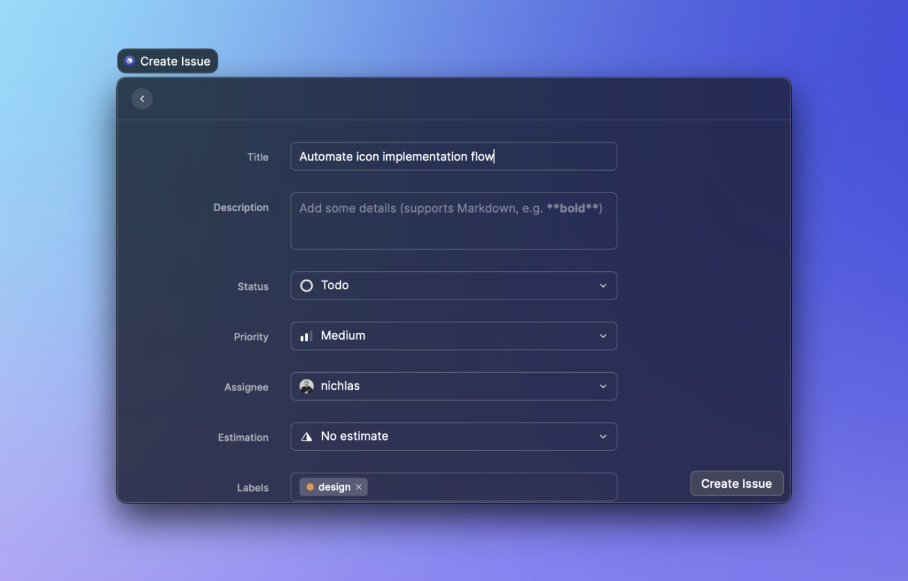The width and height of the screenshot is (908, 581).
Task: Open the Status dropdown showing Todo
Action: click(454, 286)
